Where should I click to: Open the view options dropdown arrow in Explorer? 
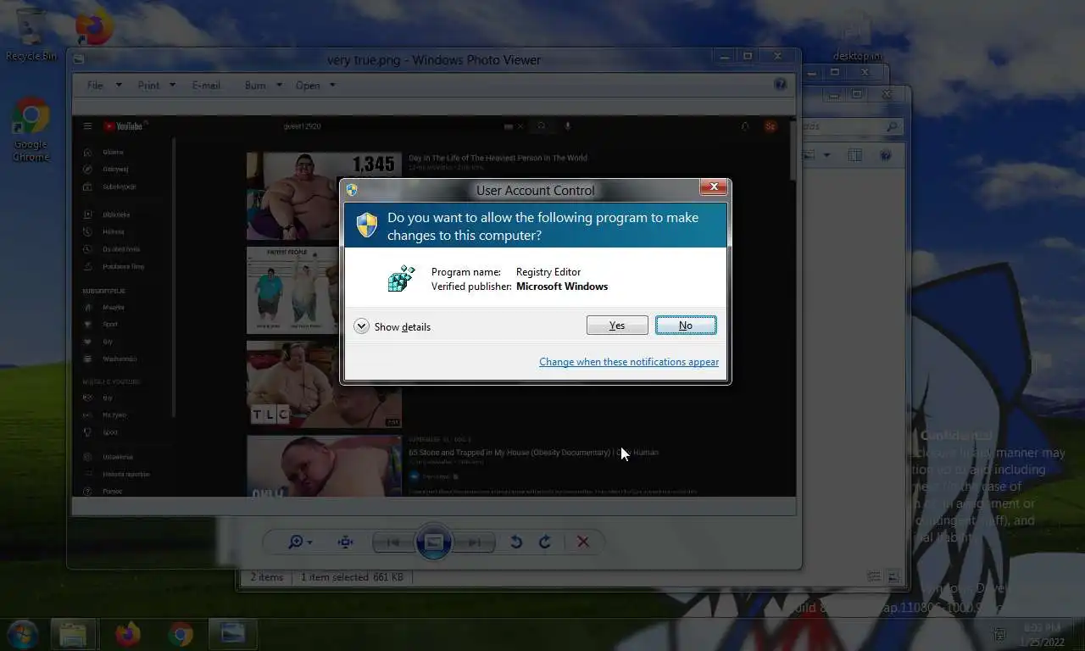pyautogui.click(x=826, y=155)
